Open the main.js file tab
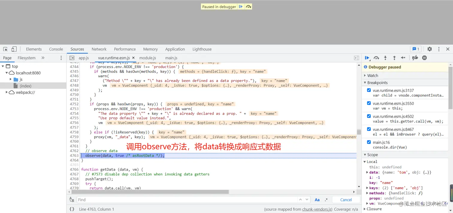Screen dimensions: 453x213 pos(171,58)
